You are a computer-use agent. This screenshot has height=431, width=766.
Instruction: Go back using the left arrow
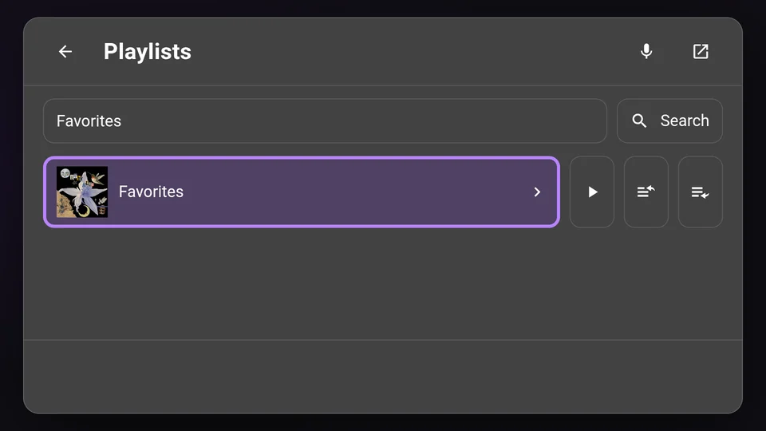click(65, 51)
